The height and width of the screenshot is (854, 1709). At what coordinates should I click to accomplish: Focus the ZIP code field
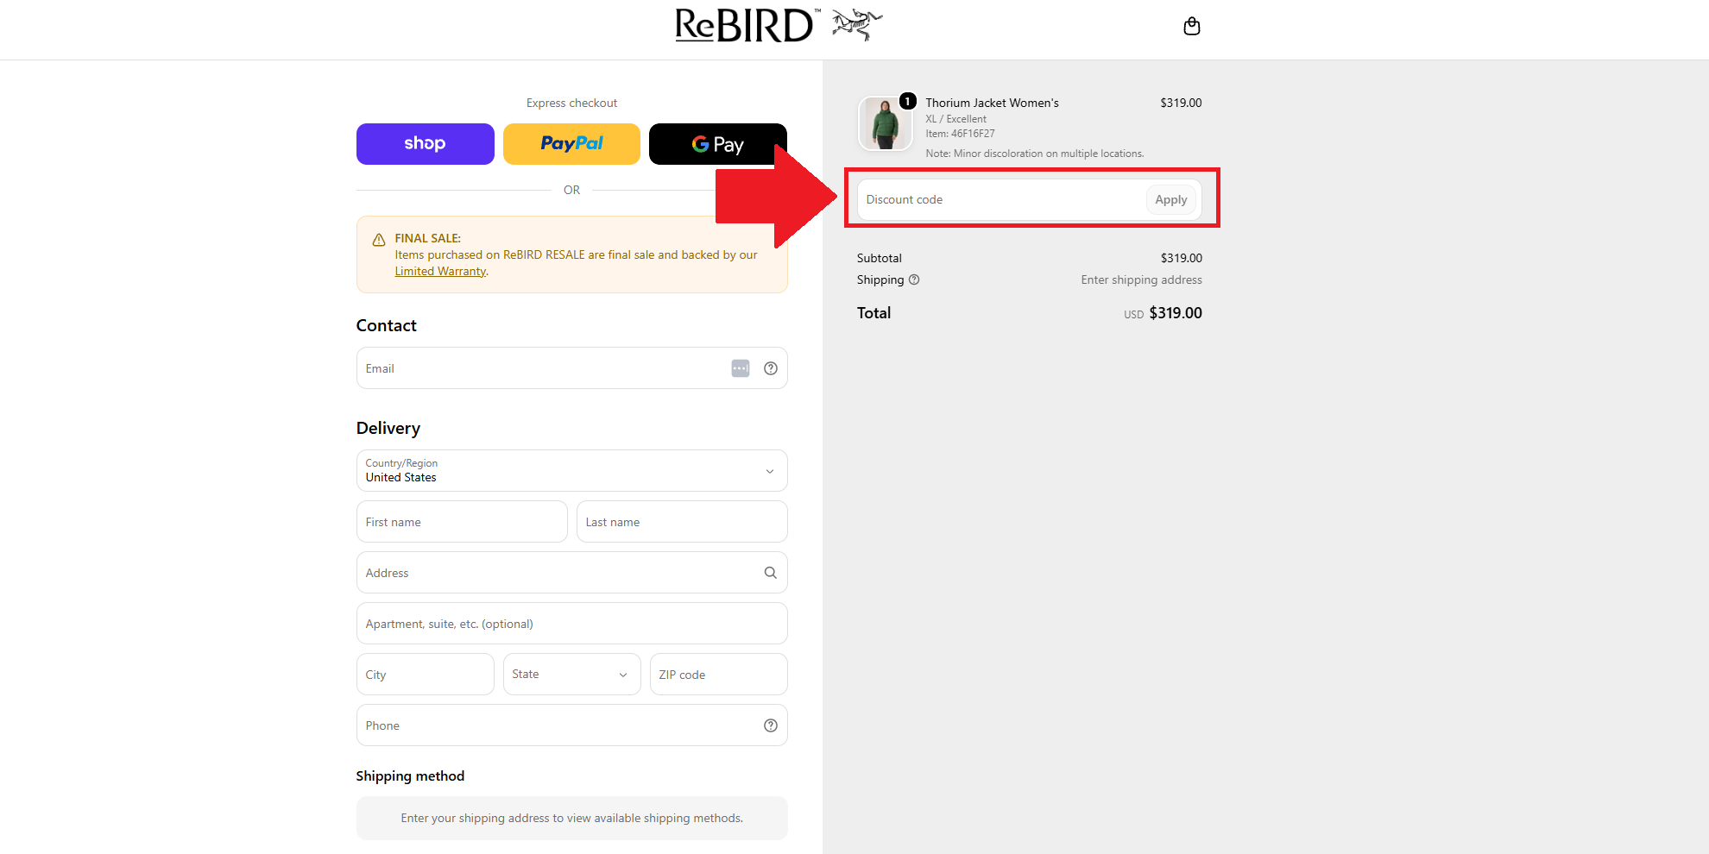718,675
